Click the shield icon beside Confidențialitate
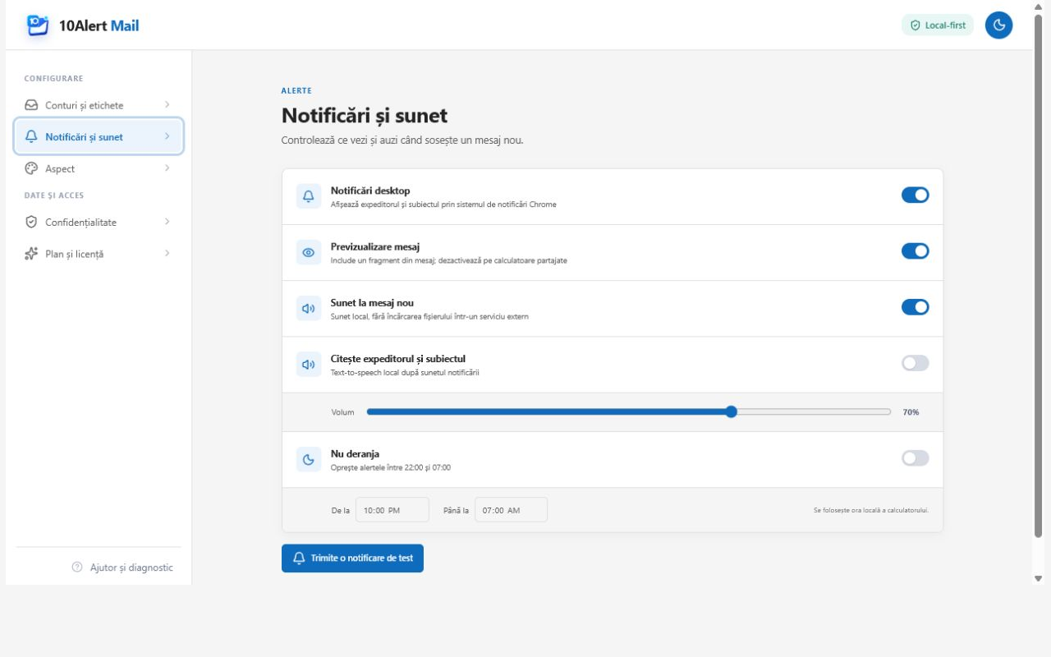This screenshot has height=657, width=1051. [31, 222]
